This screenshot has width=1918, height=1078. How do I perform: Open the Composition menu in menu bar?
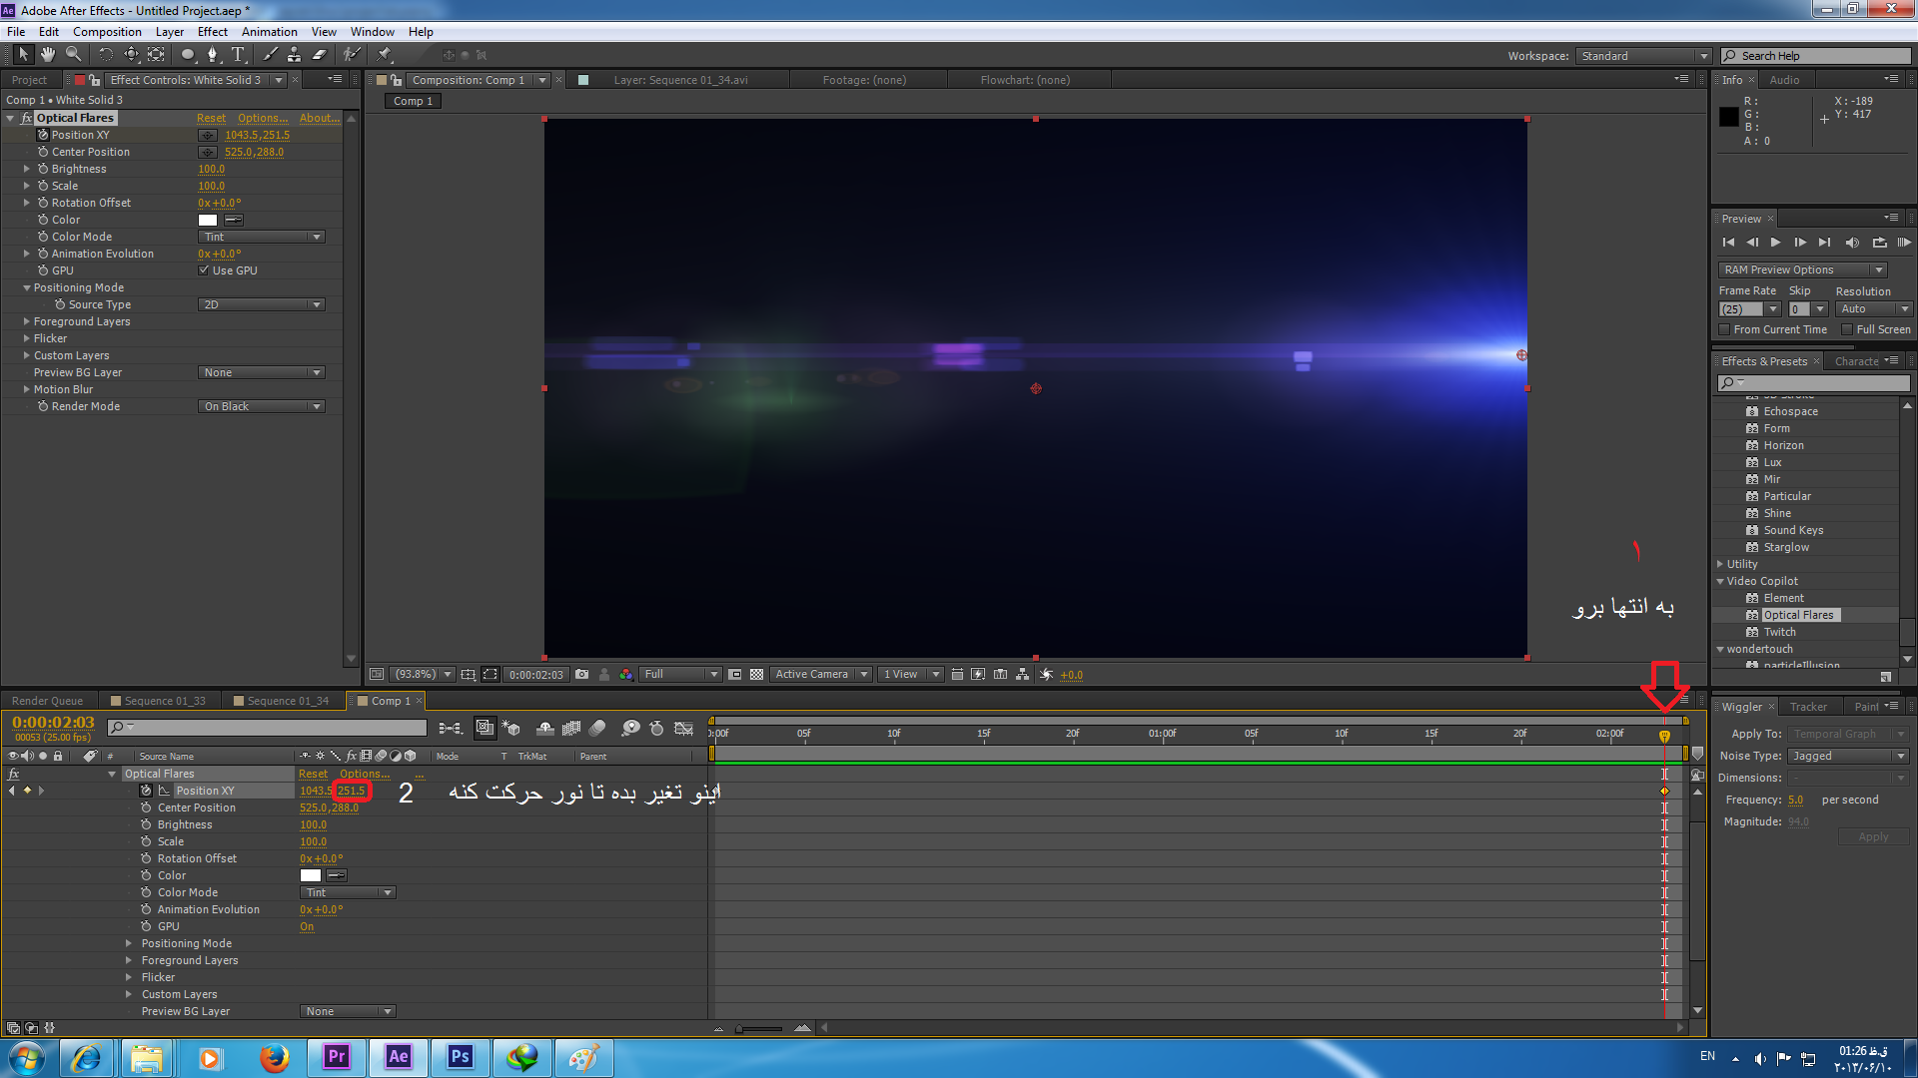point(105,30)
